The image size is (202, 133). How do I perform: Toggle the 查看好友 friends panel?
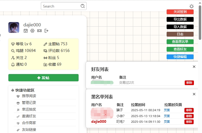(180, 49)
